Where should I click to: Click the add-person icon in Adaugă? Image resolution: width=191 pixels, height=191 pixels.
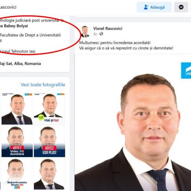tap(146, 7)
